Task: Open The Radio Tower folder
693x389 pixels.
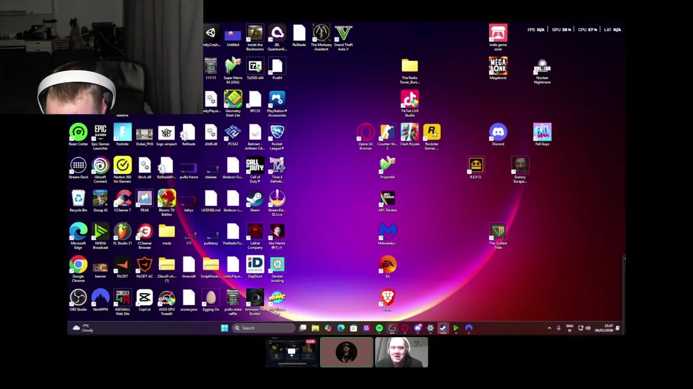Action: [410, 70]
